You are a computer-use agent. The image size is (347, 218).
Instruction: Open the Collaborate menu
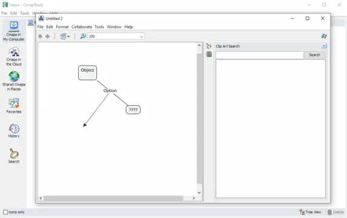[x=82, y=27]
